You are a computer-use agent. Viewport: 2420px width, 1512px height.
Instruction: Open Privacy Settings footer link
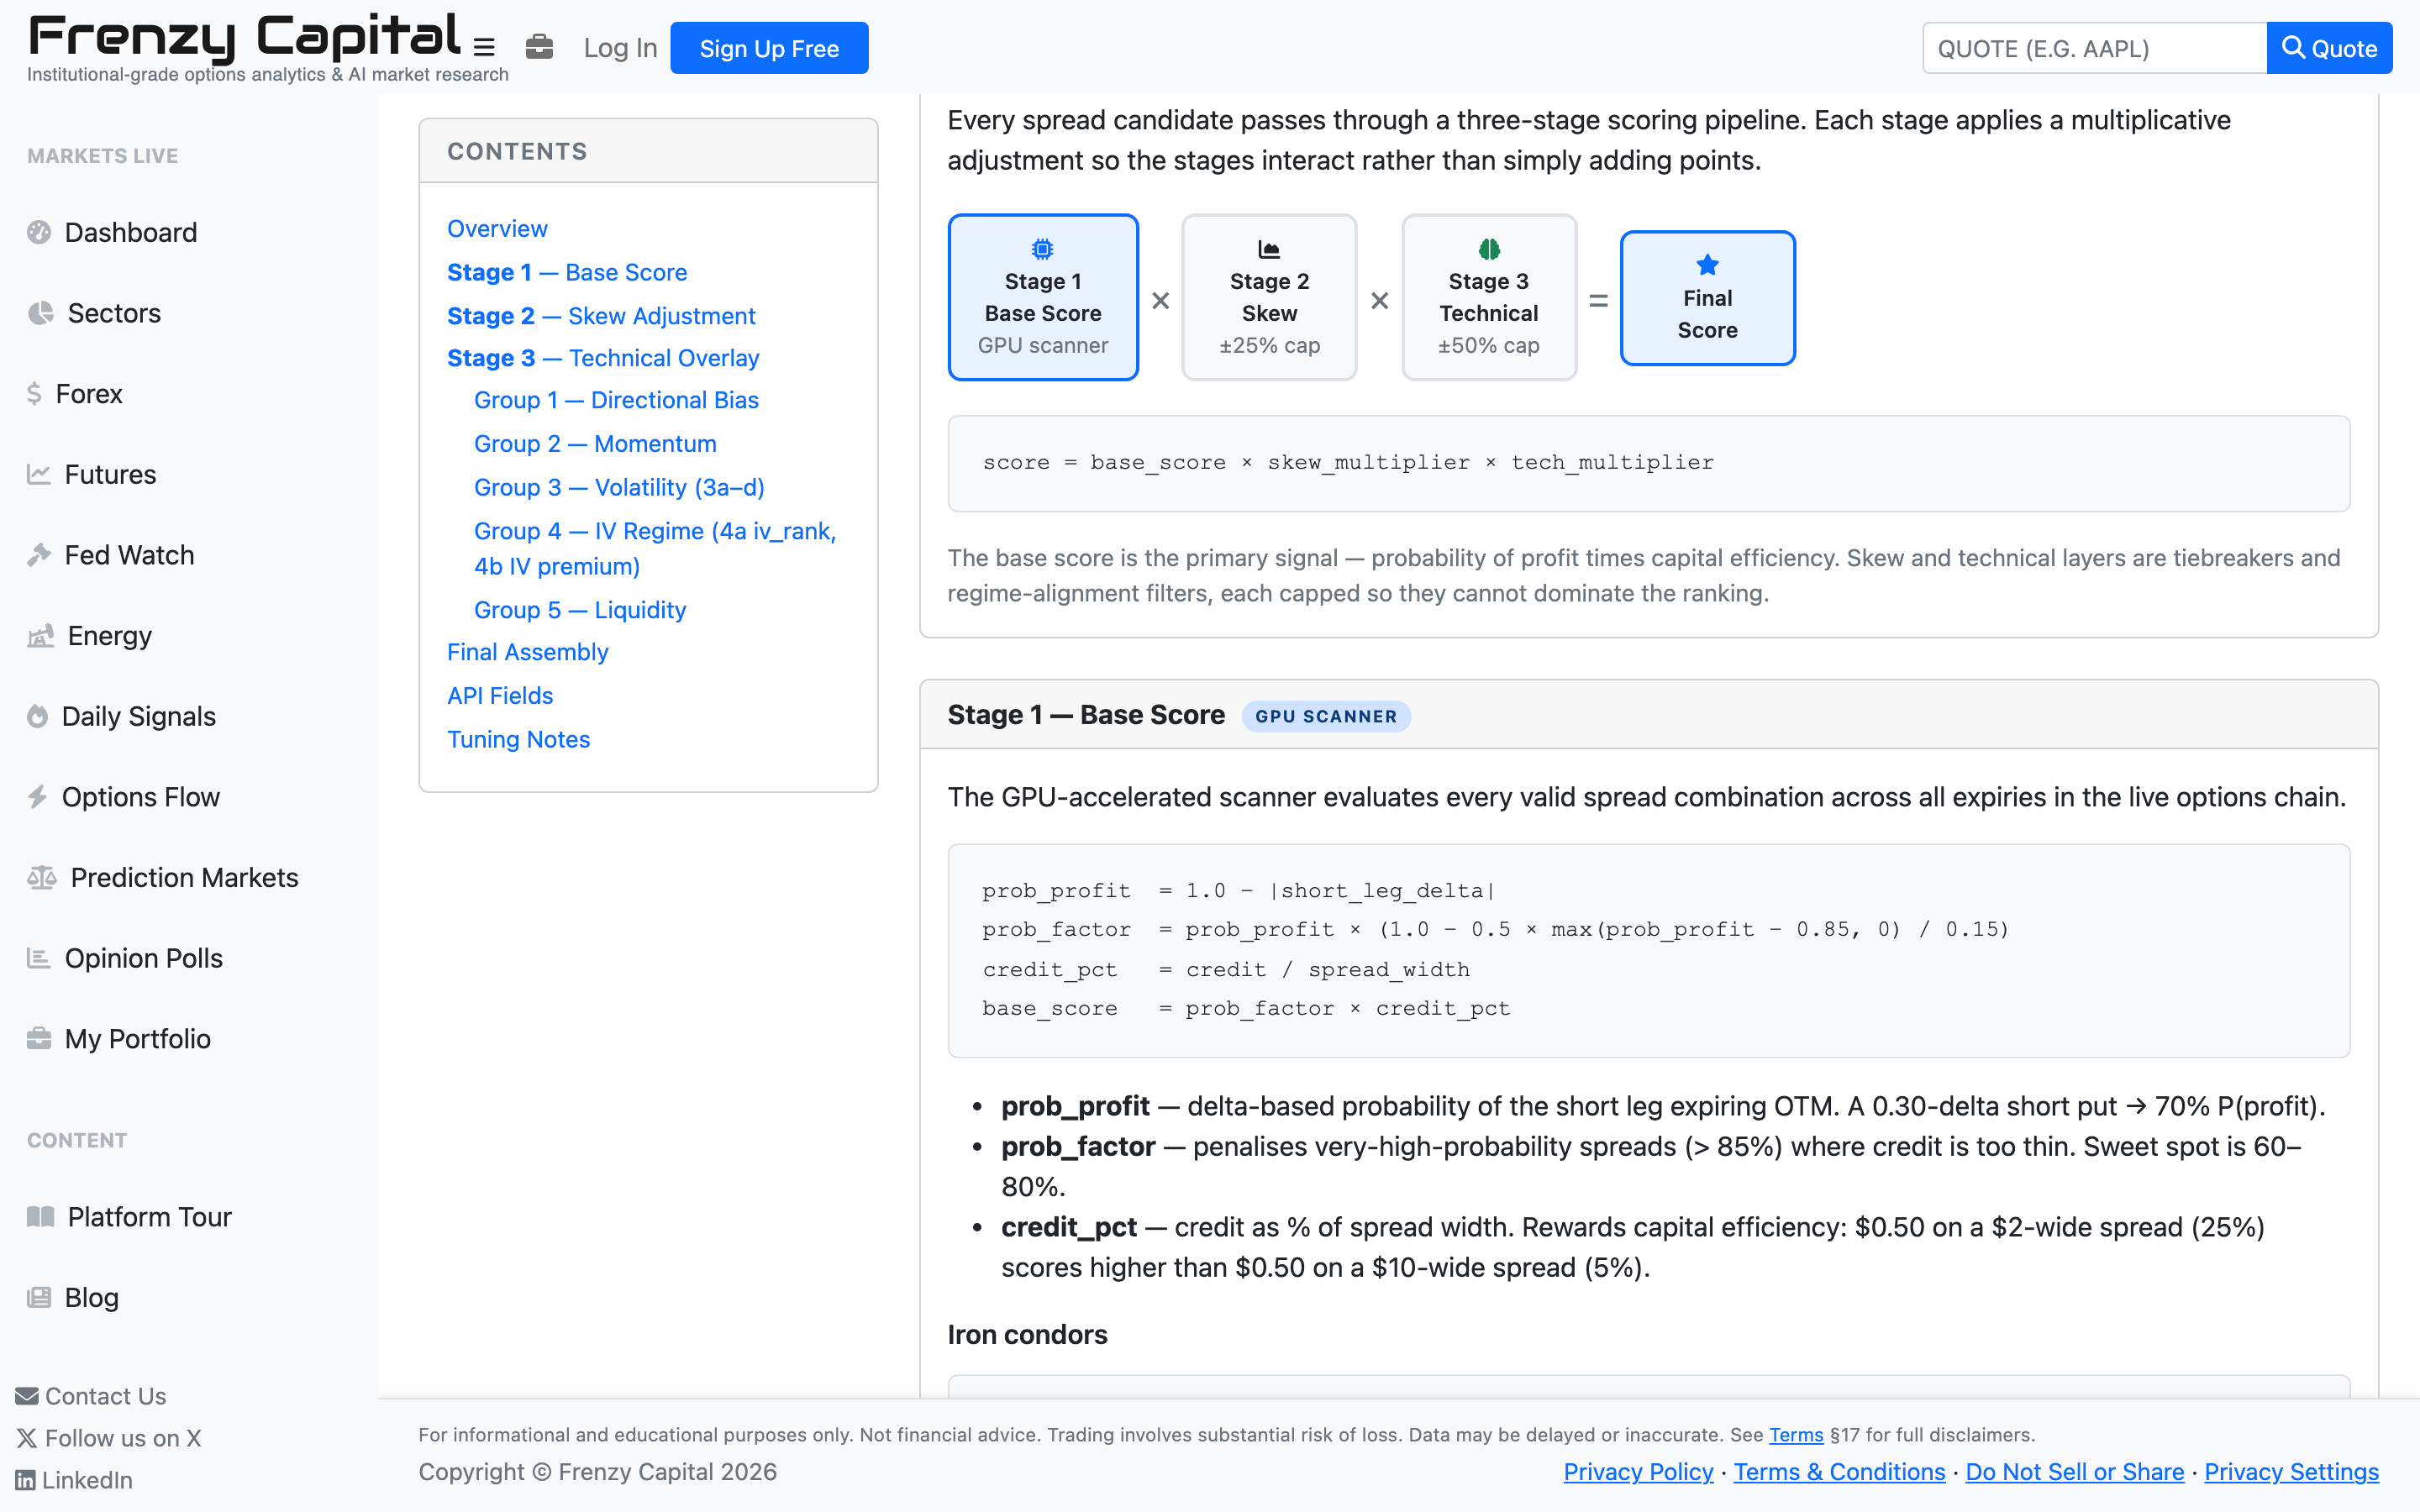pyautogui.click(x=2292, y=1472)
